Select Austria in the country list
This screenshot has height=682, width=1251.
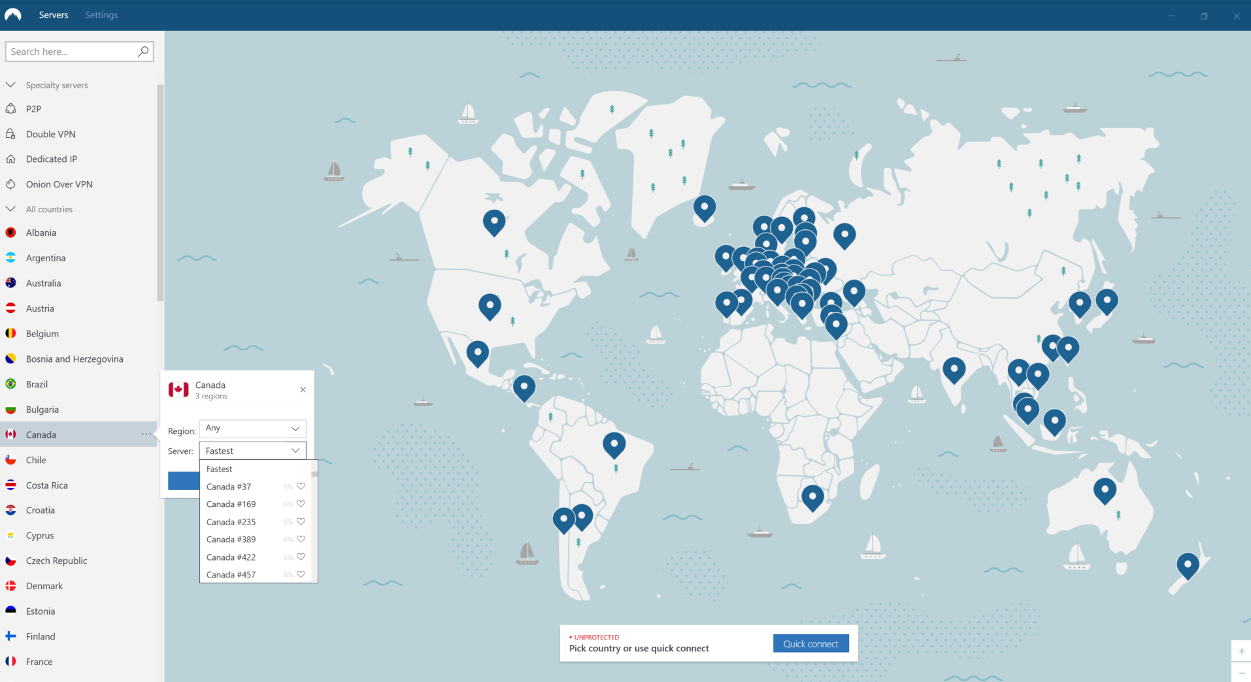tap(78, 308)
